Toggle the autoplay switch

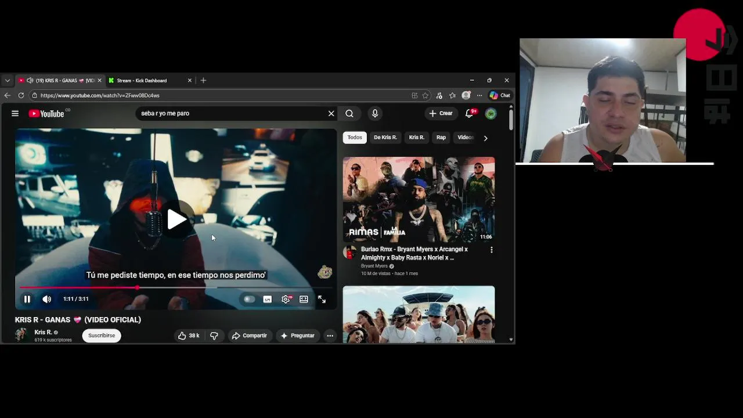tap(249, 299)
